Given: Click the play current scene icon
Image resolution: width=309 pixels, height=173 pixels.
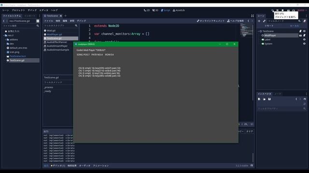Looking at the screenshot, I should click(288, 11).
